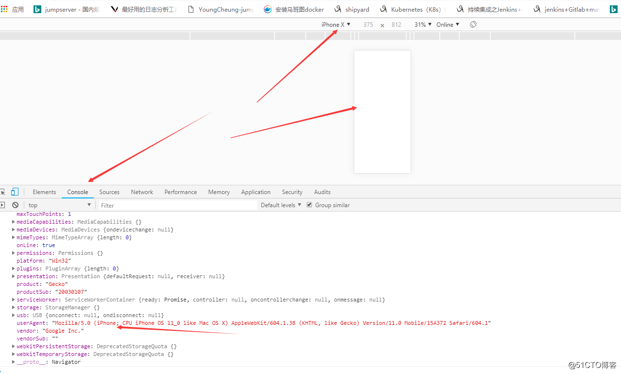Click the product "Gecko" value

click(57, 284)
